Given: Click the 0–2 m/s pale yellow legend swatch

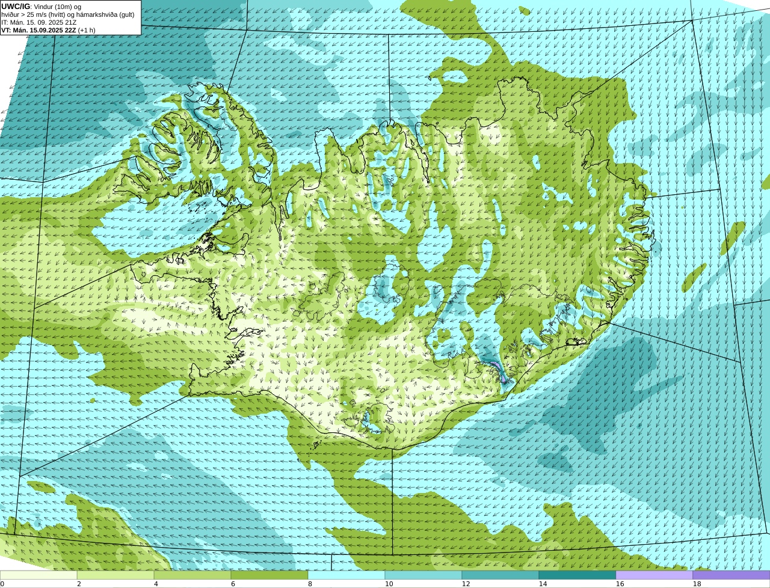Looking at the screenshot, I should tap(38, 575).
